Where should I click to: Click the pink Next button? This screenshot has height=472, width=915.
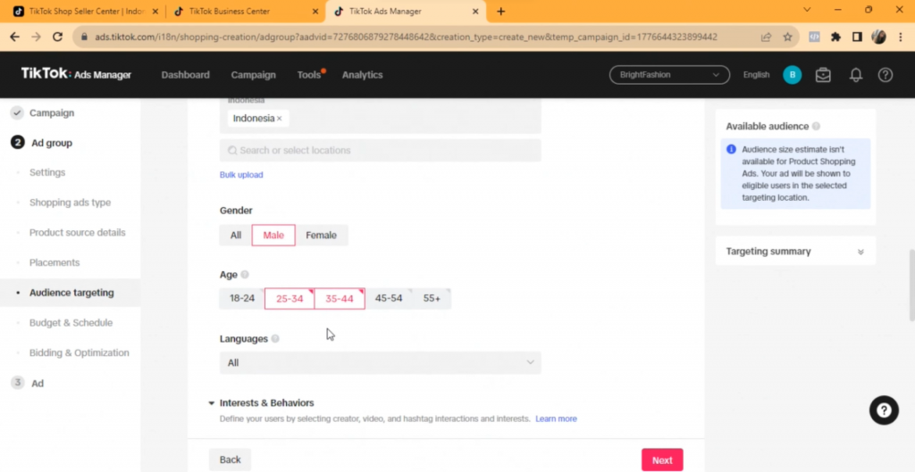coord(661,460)
